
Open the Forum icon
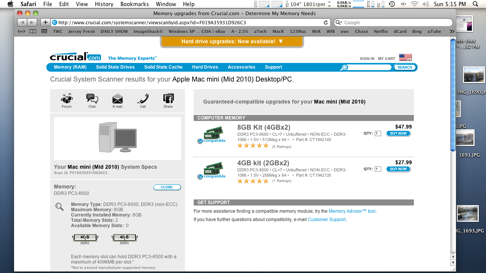[67, 99]
